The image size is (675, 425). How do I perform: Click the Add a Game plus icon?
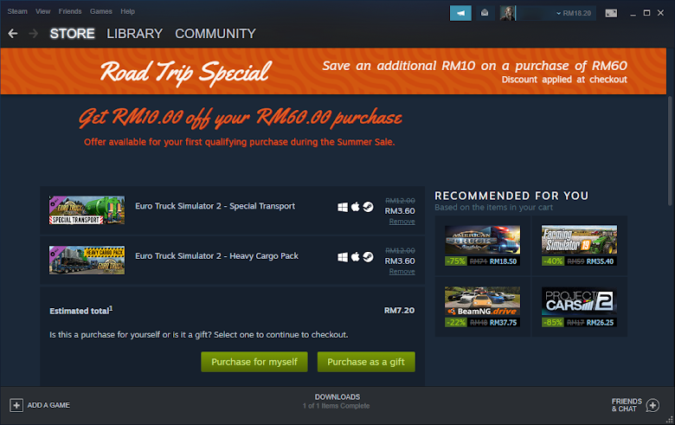coord(16,405)
